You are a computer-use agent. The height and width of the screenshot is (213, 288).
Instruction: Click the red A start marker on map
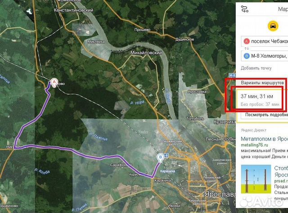tap(54, 82)
